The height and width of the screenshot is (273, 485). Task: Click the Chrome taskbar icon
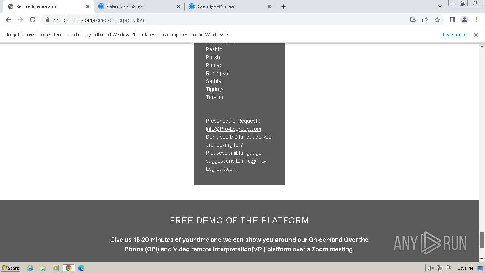pos(69,268)
